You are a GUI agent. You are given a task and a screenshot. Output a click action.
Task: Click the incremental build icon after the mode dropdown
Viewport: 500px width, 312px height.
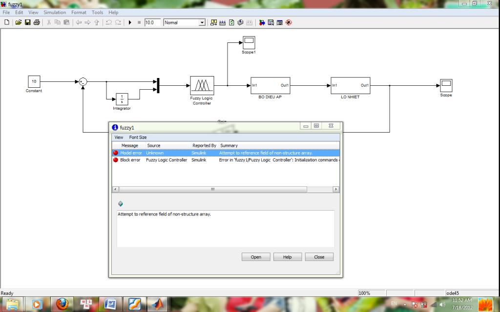click(x=214, y=22)
